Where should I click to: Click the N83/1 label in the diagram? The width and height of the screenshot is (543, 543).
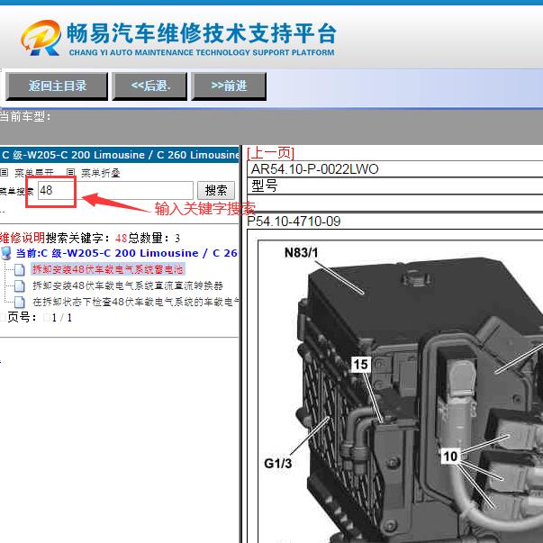(301, 252)
